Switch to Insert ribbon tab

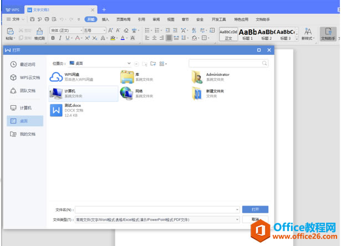coord(105,19)
